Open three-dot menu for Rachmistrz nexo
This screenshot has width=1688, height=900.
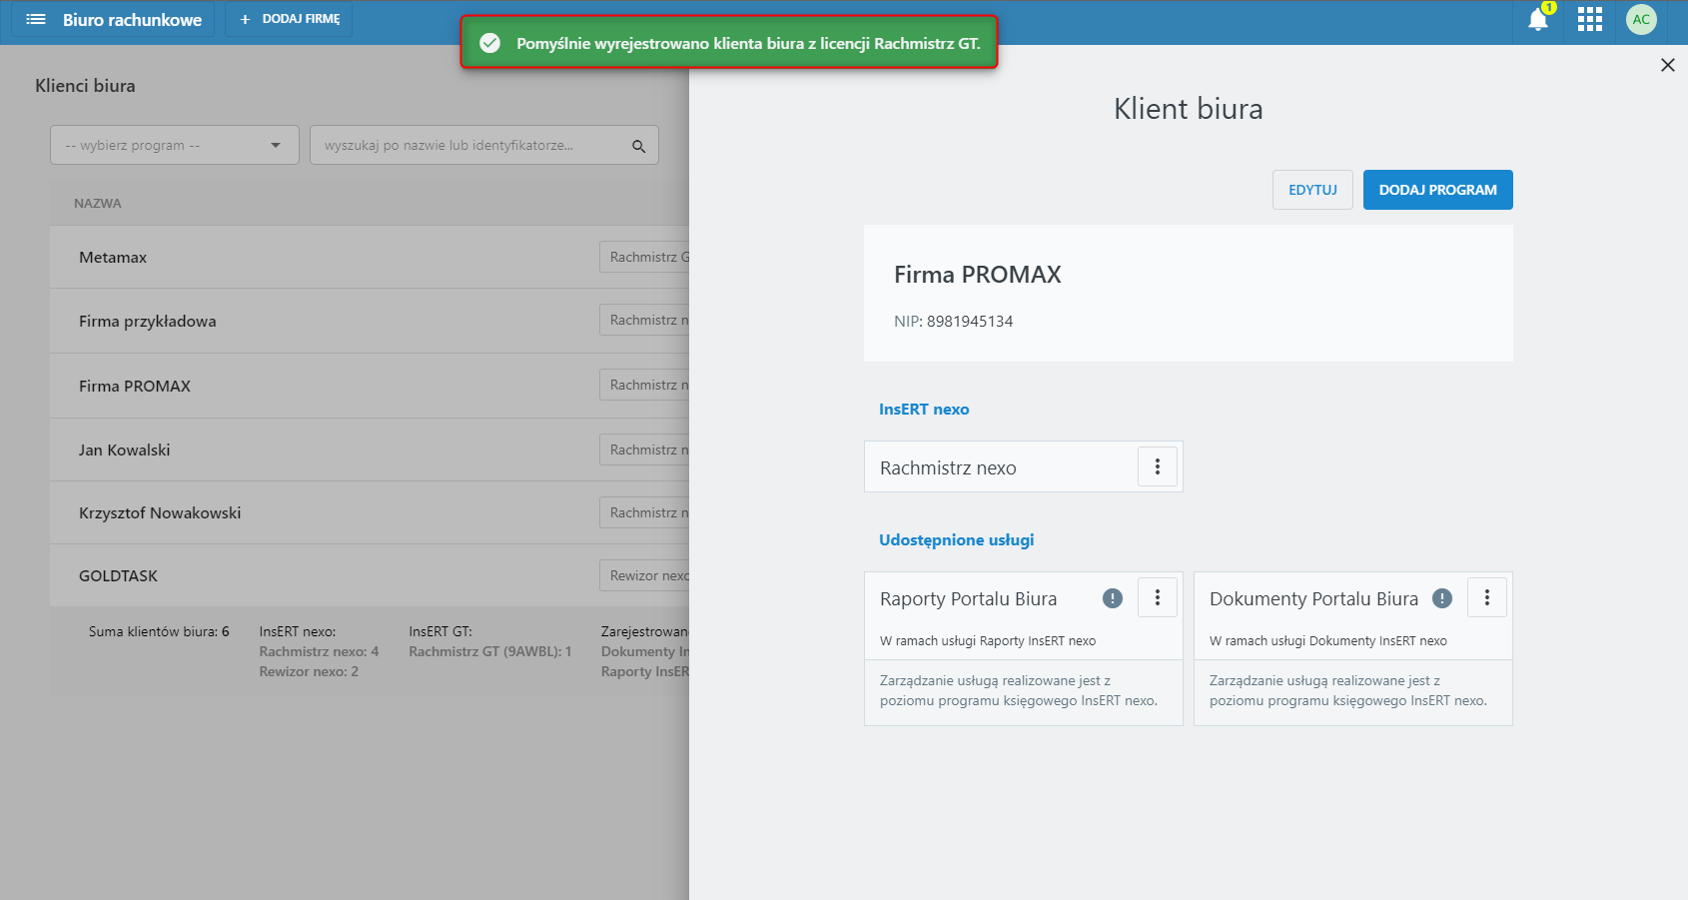[1158, 466]
